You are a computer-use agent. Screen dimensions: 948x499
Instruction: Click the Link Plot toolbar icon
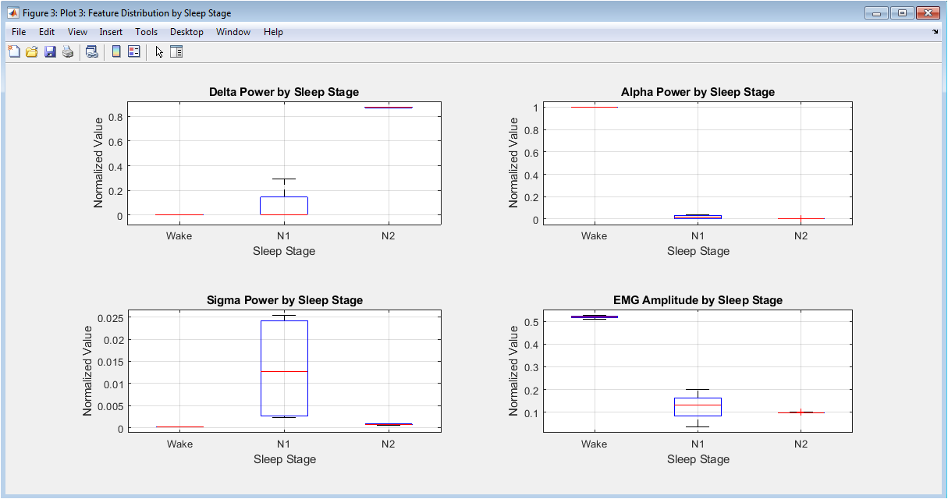(92, 52)
